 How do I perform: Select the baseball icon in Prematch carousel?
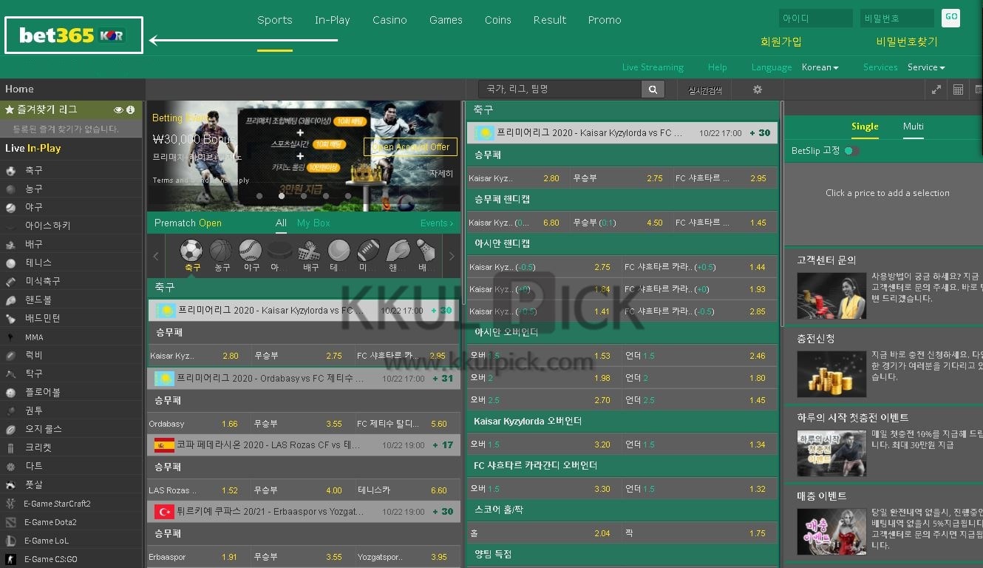pos(251,250)
